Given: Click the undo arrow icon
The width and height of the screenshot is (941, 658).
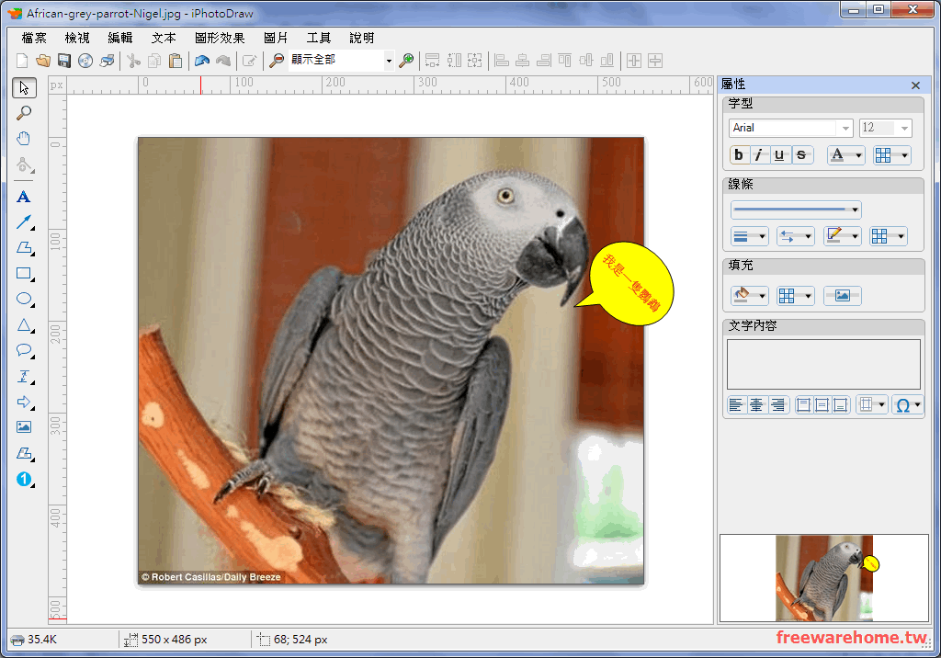Looking at the screenshot, I should [202, 61].
